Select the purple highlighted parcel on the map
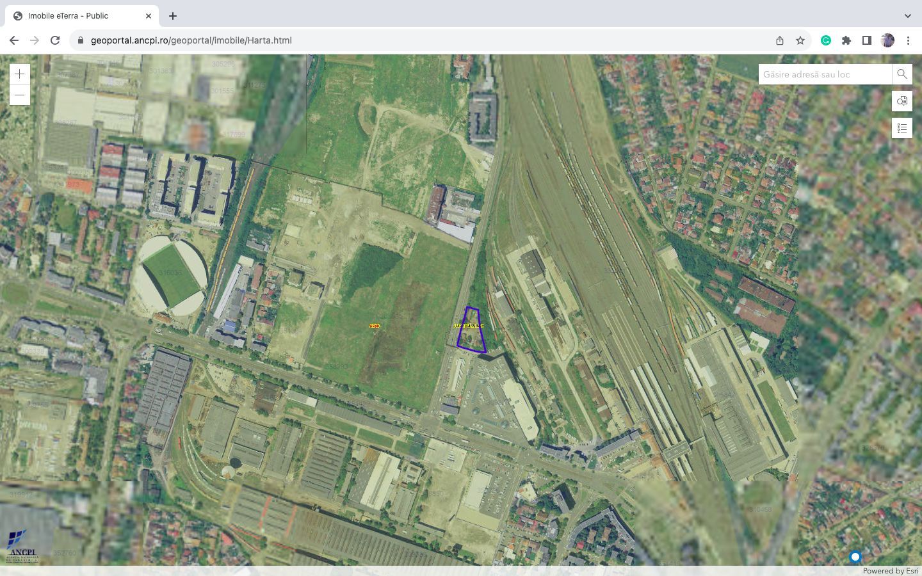Viewport: 922px width, 576px height. coord(471,330)
